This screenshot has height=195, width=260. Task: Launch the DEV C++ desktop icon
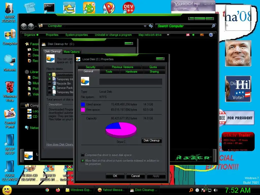[x=128, y=8]
